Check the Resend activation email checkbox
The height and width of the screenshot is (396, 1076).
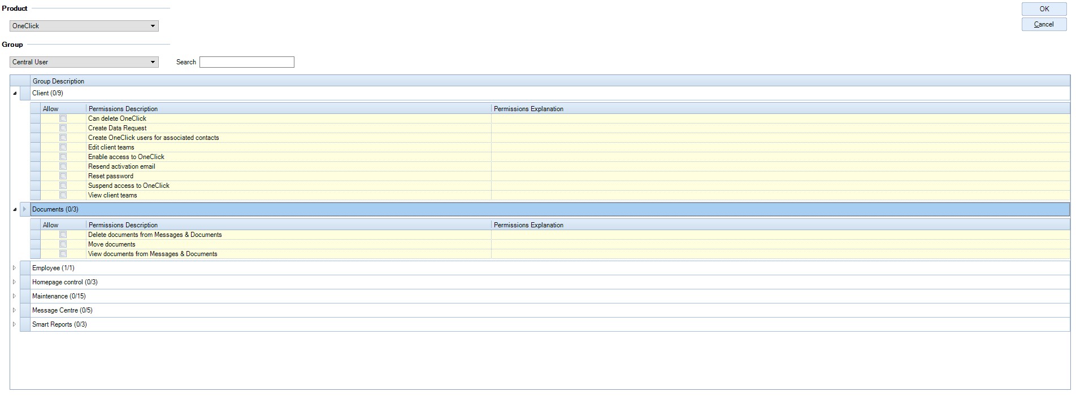coord(63,166)
